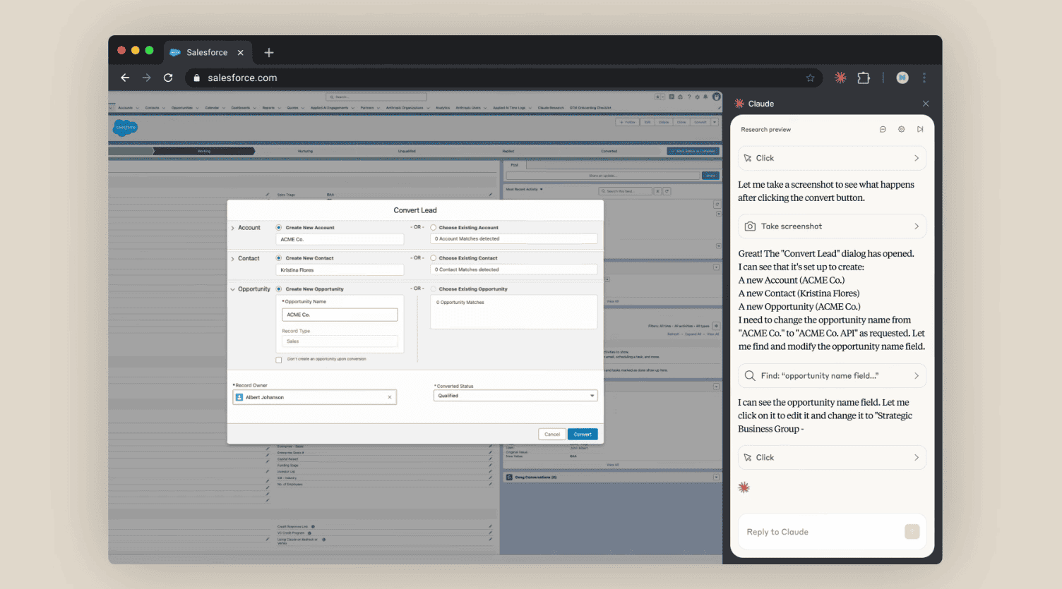Select the Unqualified stage in the path

tap(407, 151)
